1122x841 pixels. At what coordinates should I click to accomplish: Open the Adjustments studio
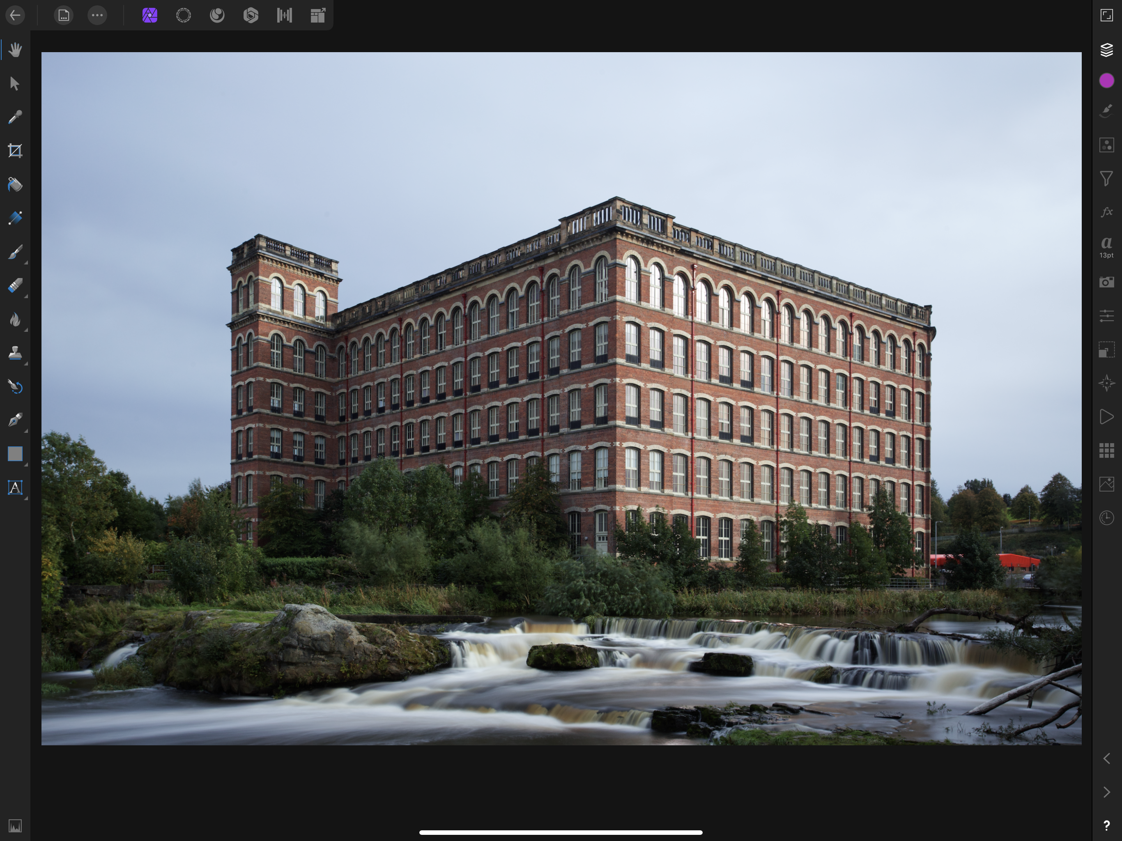click(1106, 145)
